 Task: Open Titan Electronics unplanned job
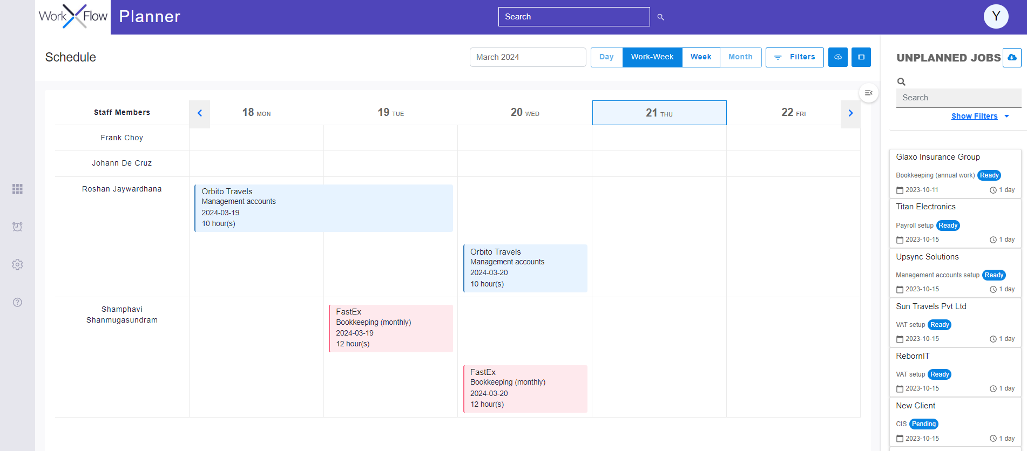[x=955, y=223]
